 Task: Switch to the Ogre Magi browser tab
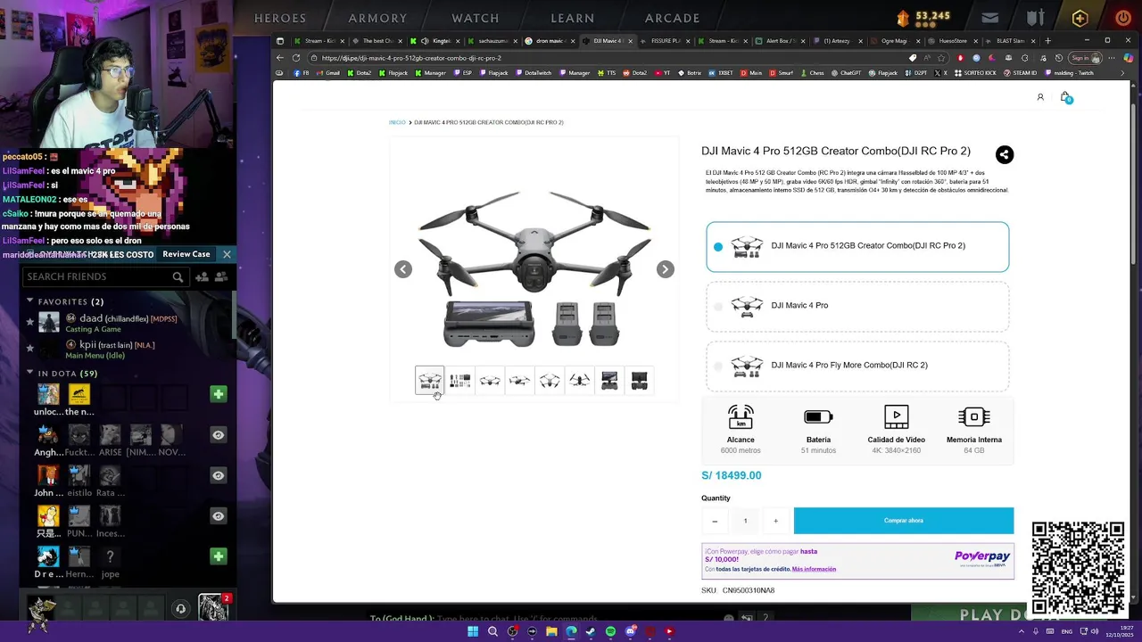pos(893,40)
